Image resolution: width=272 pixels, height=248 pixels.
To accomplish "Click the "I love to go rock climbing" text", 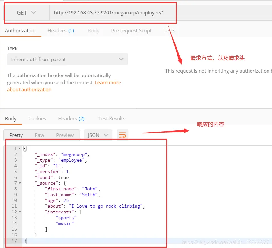I will pos(106,206).
